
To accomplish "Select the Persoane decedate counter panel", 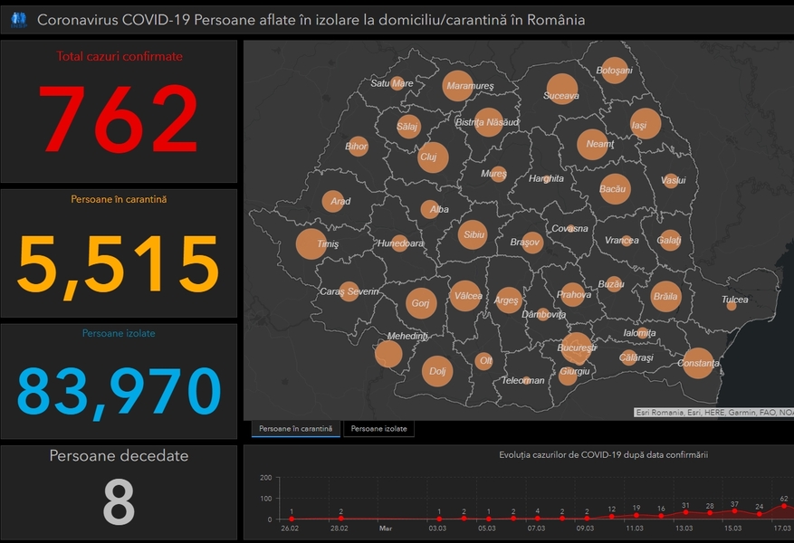I will pyautogui.click(x=119, y=493).
